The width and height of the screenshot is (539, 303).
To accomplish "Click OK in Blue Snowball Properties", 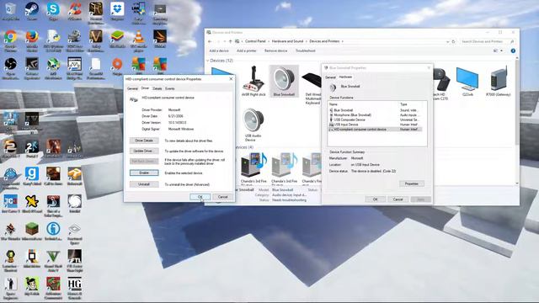I will click(x=375, y=199).
